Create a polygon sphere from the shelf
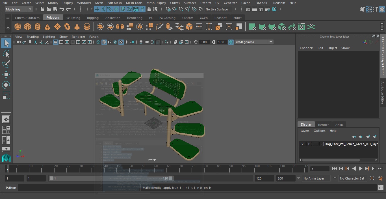 pyautogui.click(x=18, y=27)
